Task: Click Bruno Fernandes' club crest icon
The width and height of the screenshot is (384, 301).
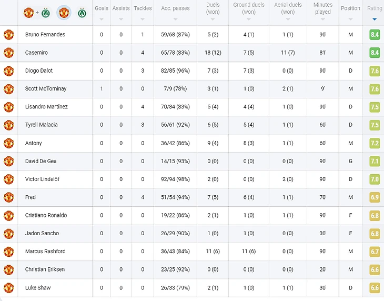Action: (8, 35)
